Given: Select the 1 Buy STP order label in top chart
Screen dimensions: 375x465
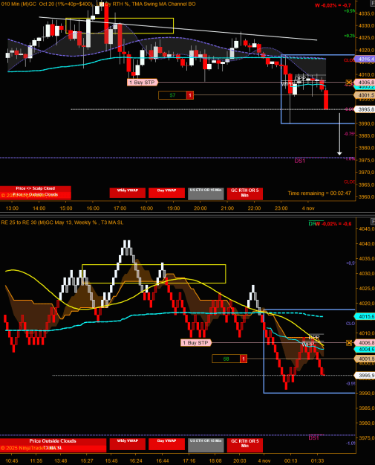Looking at the screenshot, I should tap(143, 82).
